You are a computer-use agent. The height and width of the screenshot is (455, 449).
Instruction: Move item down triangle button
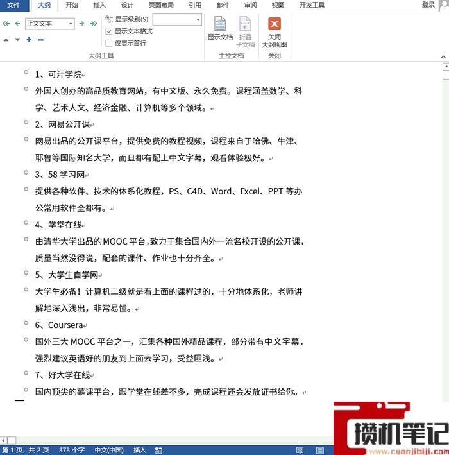click(18, 39)
